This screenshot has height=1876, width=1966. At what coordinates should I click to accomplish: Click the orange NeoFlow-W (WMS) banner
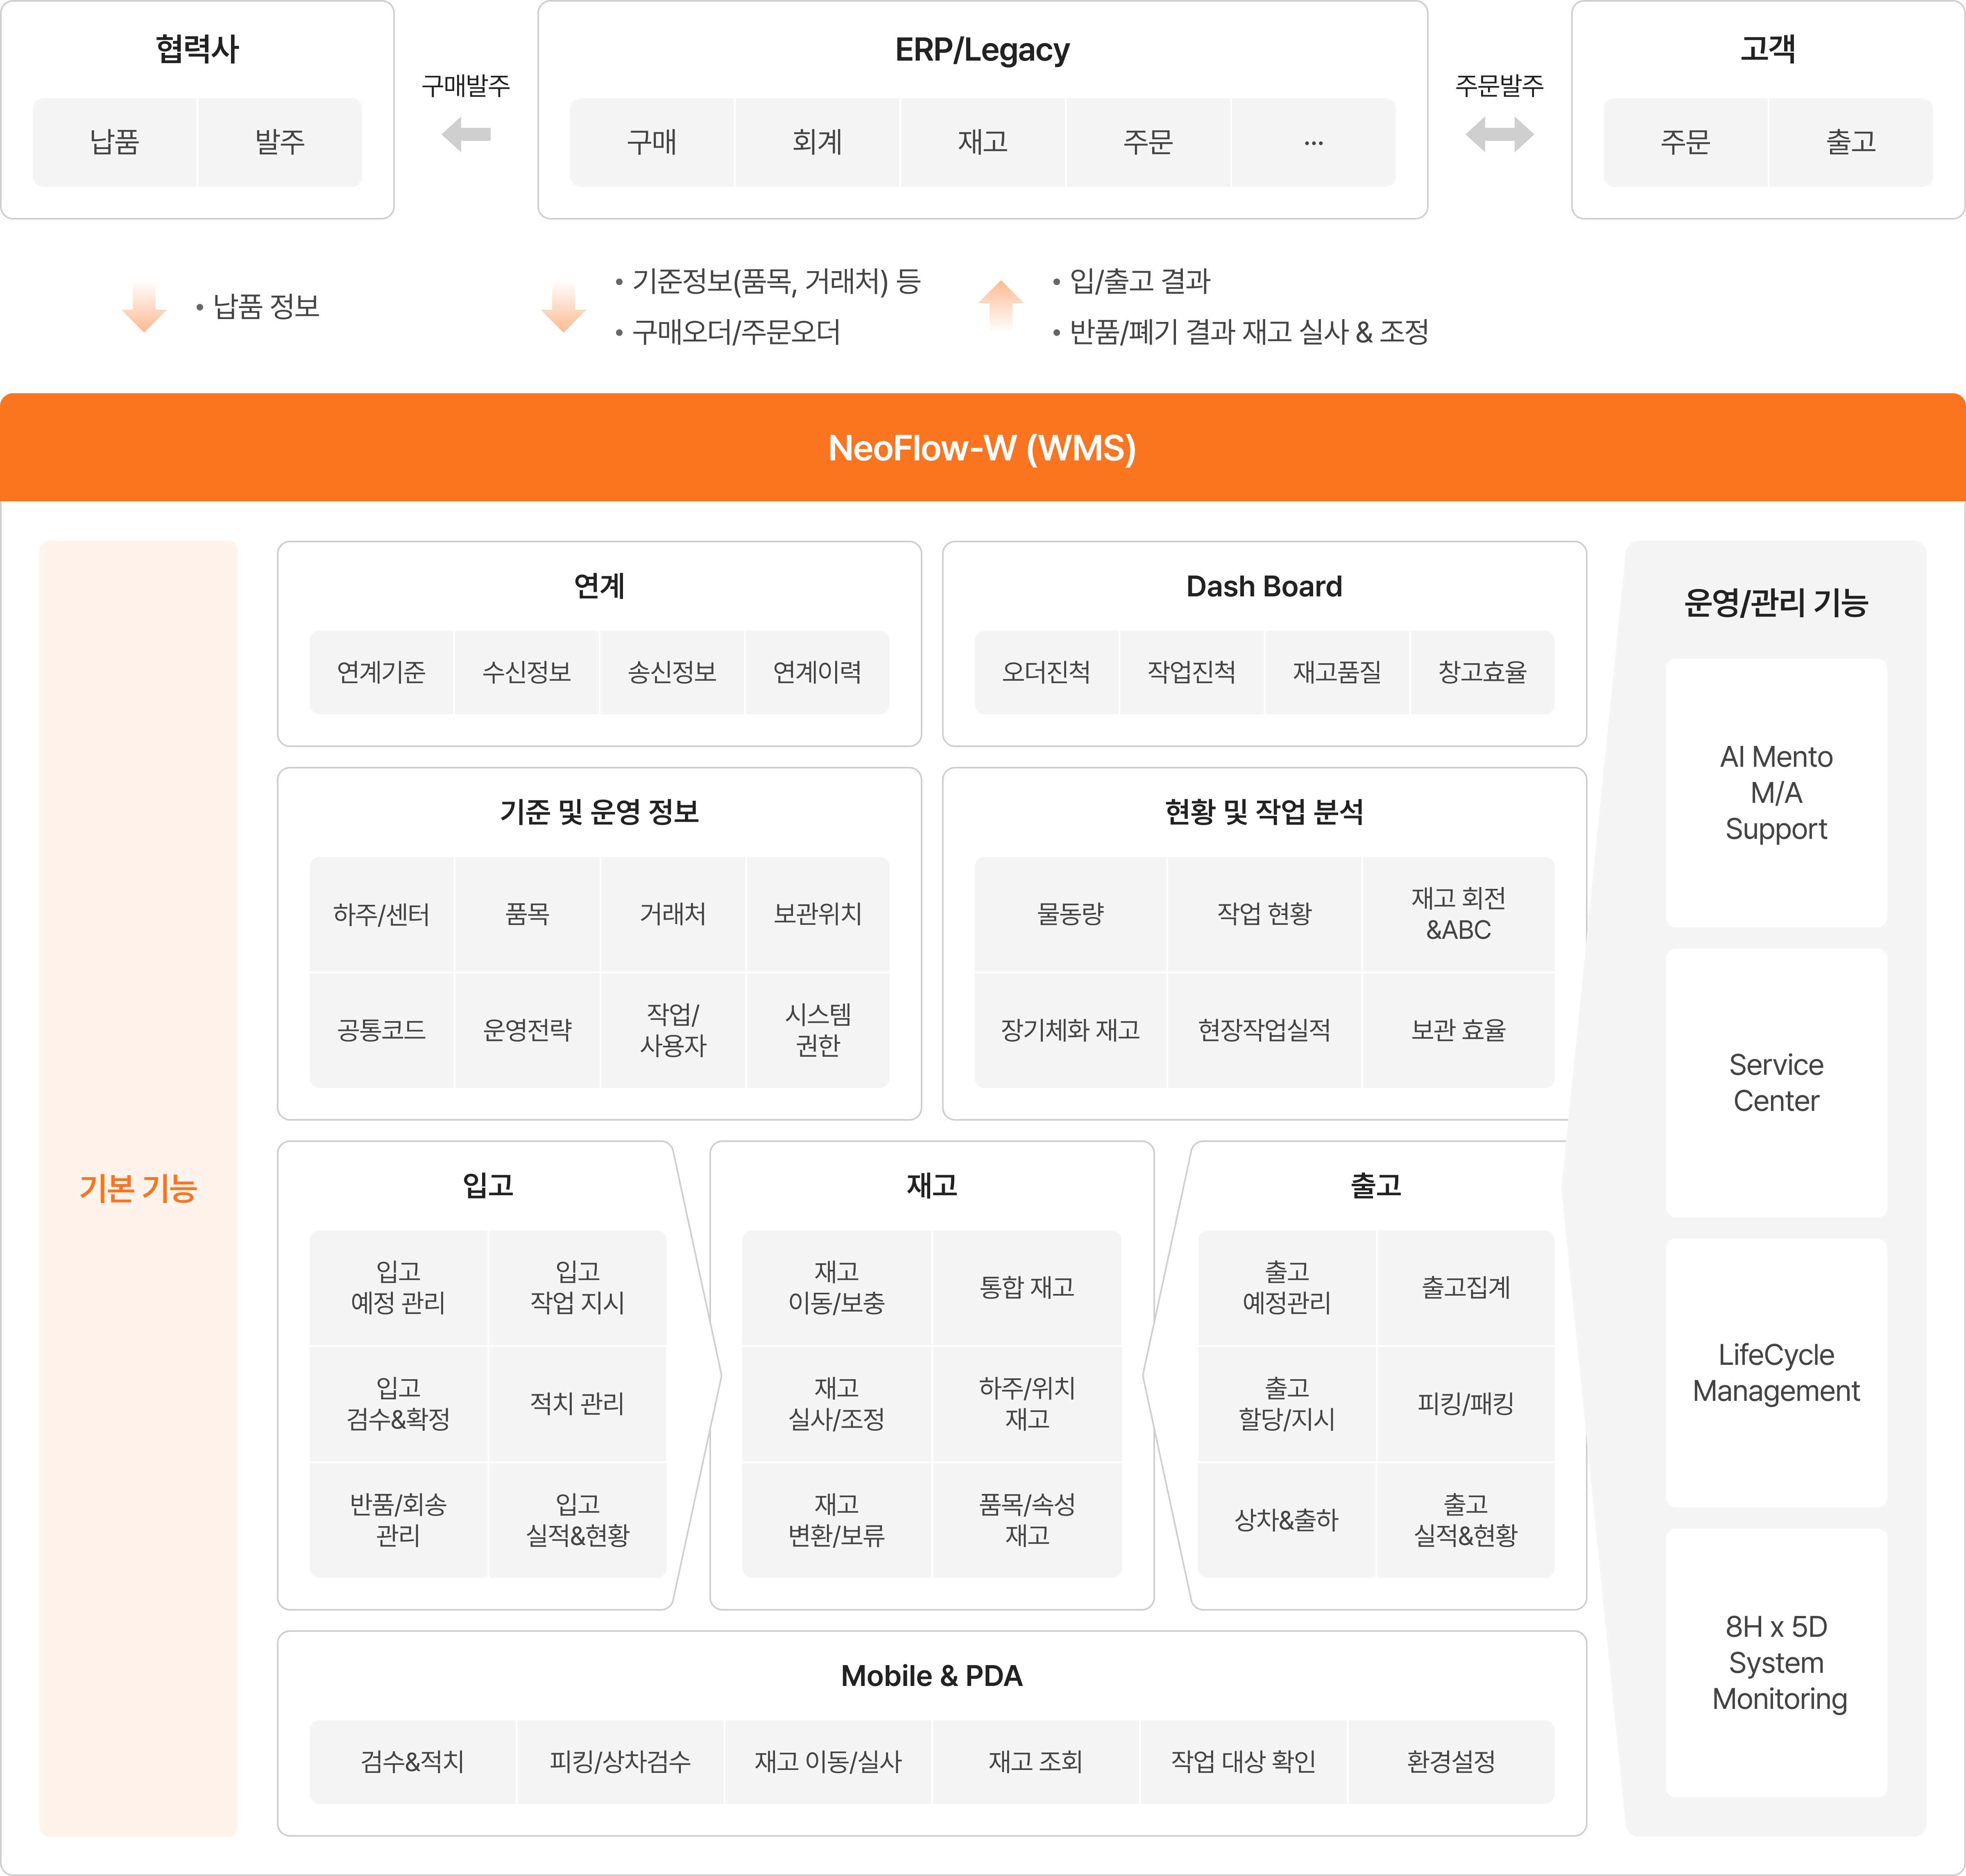coord(982,448)
